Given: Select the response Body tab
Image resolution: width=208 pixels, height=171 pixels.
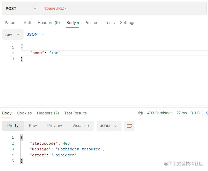Looking at the screenshot, I should coord(7,113).
